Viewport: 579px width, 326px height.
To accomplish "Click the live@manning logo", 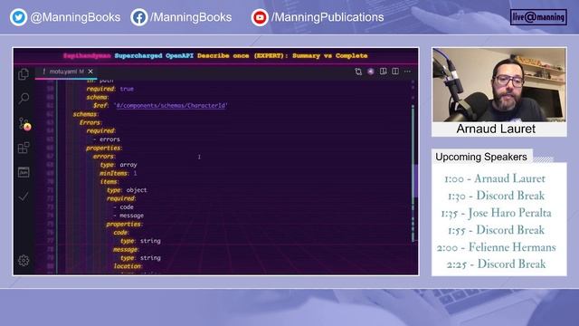I will tap(538, 17).
